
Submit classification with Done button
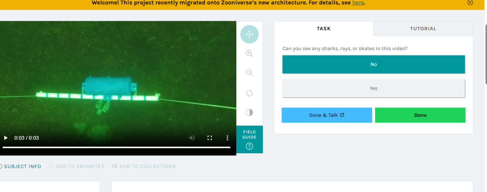pos(420,115)
